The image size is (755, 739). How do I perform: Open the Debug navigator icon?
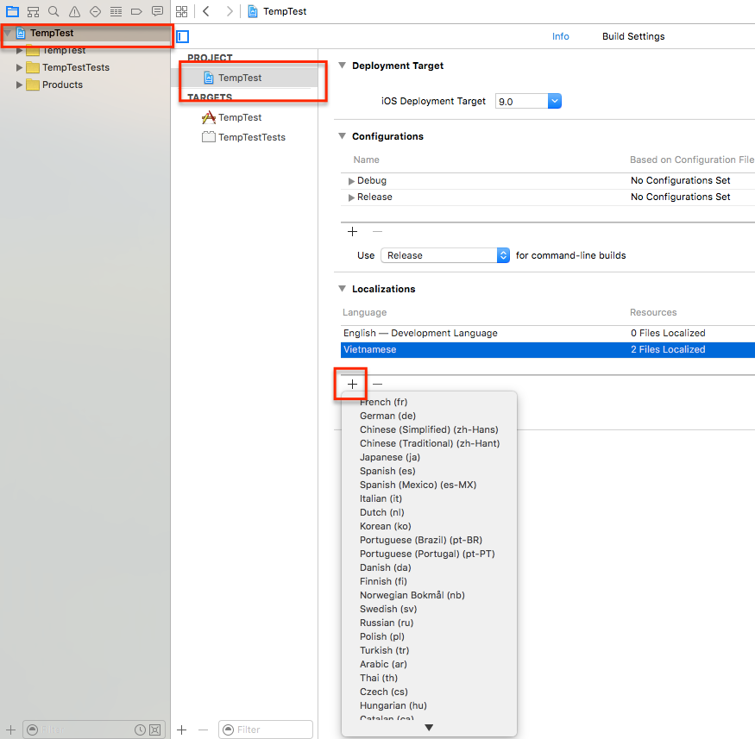tap(116, 11)
